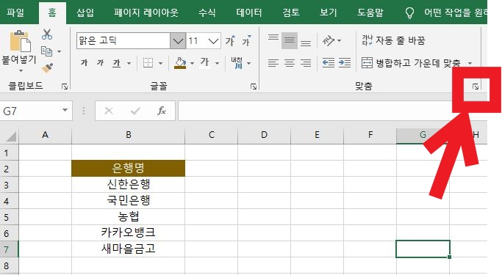Click the decrease indent icon

pyautogui.click(x=328, y=62)
